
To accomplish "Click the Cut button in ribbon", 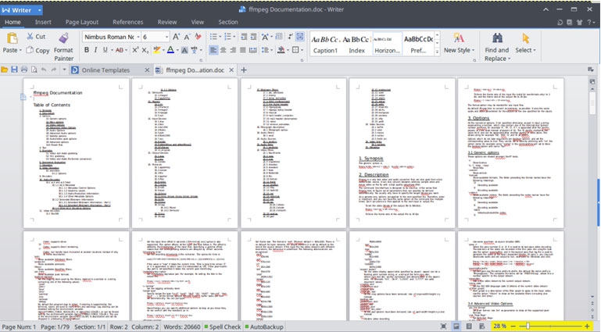I will 35,37.
